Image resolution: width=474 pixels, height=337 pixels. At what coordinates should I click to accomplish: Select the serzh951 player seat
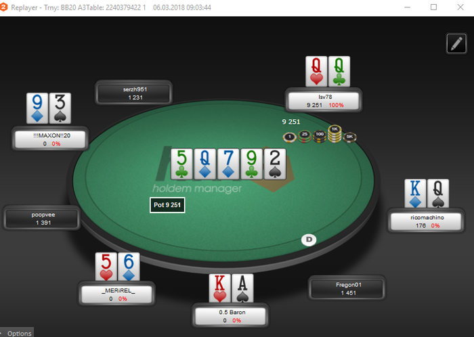tap(134, 93)
